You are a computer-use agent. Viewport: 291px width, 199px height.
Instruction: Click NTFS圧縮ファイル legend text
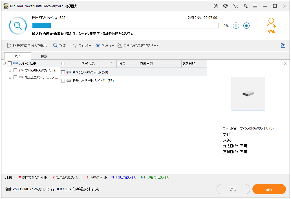coord(124,177)
